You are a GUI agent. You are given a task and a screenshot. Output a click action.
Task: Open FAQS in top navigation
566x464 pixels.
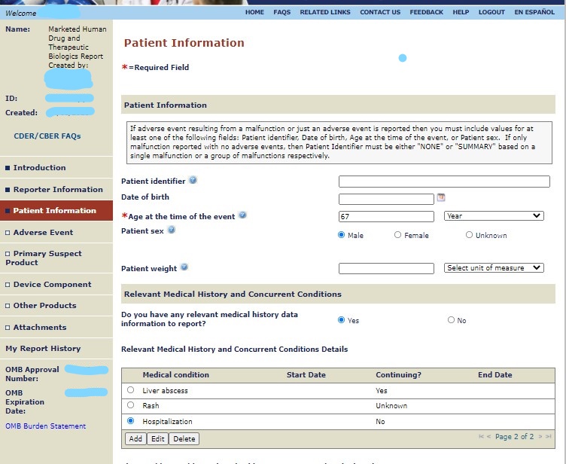(x=281, y=12)
